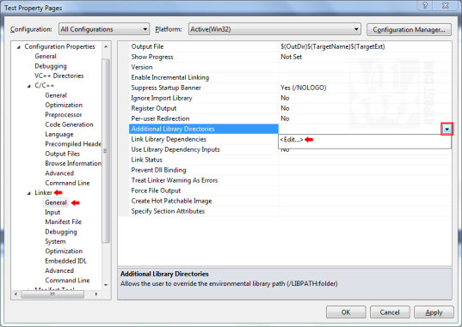Open the Platform dropdown
Viewport: 462px width, 327px height.
(x=274, y=29)
